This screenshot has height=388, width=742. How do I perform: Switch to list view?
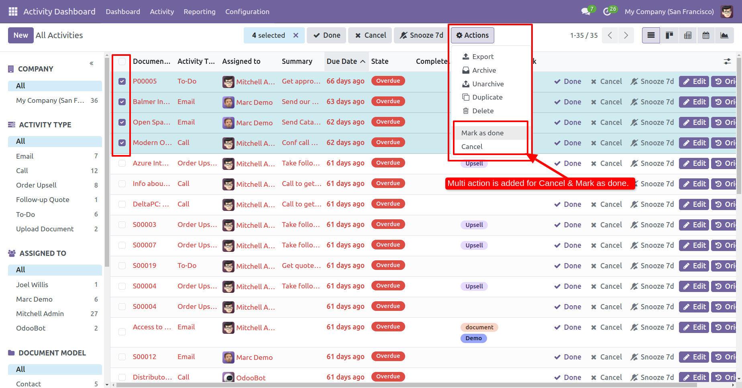point(651,35)
